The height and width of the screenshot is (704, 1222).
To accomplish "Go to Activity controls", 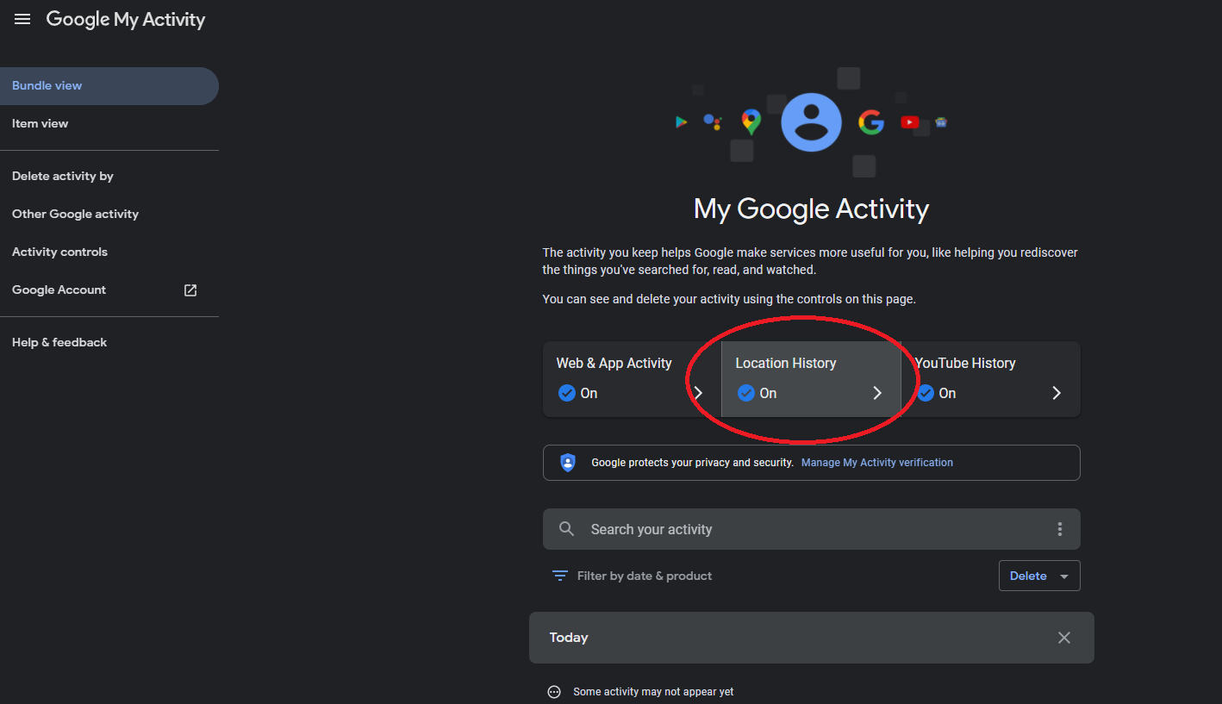I will click(109, 252).
